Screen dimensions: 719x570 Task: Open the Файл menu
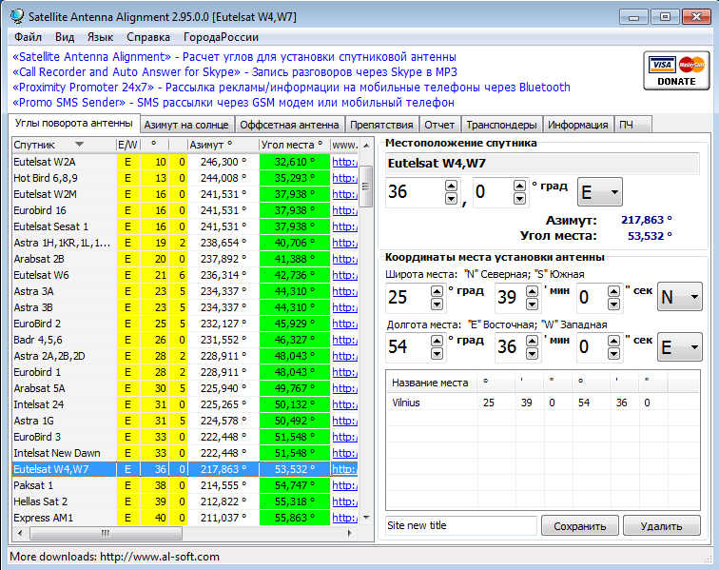[28, 37]
